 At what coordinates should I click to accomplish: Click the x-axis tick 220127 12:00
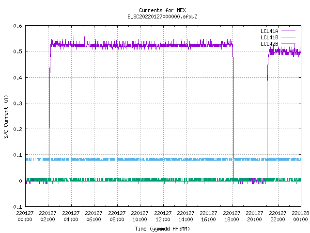click(163, 216)
